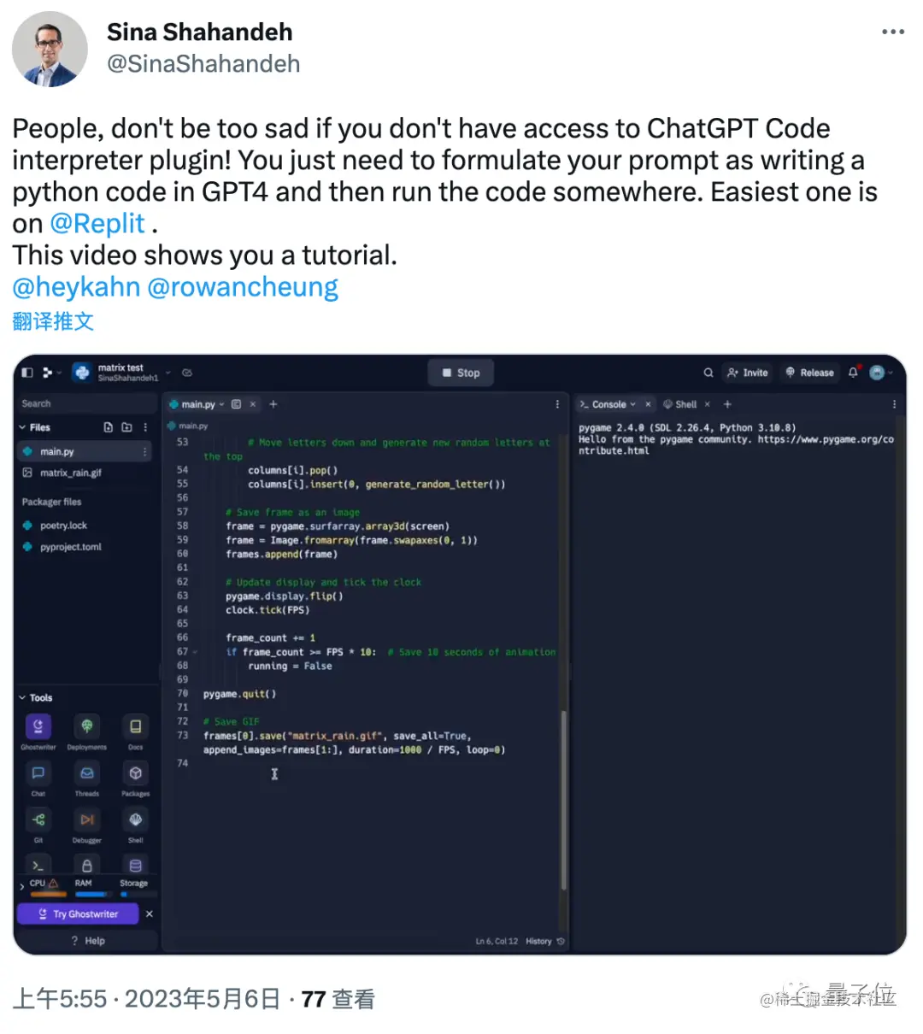Expand the CPU resources panel
This screenshot has height=1034, width=923.
(x=22, y=886)
